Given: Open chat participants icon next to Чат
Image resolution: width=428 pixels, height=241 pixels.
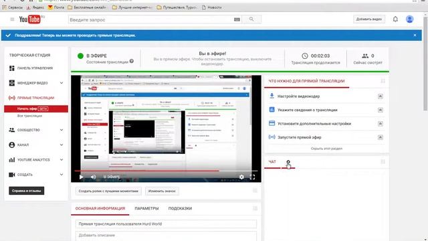Looking at the screenshot, I should (x=288, y=162).
